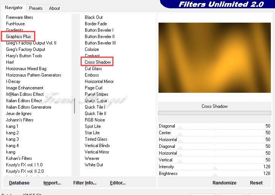Switch to the Presets tab
The height and width of the screenshot is (195, 275).
pyautogui.click(x=36, y=8)
